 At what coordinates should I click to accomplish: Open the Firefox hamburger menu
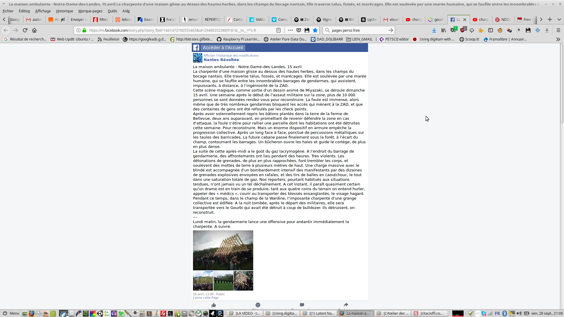click(x=558, y=30)
